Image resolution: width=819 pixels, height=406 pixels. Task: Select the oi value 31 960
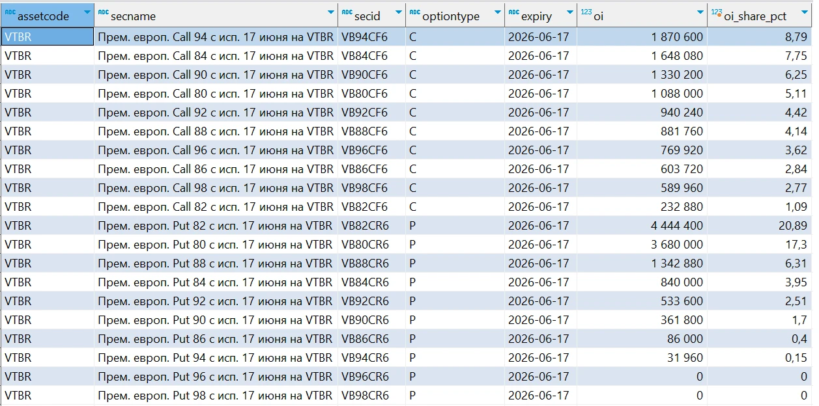[642, 358]
